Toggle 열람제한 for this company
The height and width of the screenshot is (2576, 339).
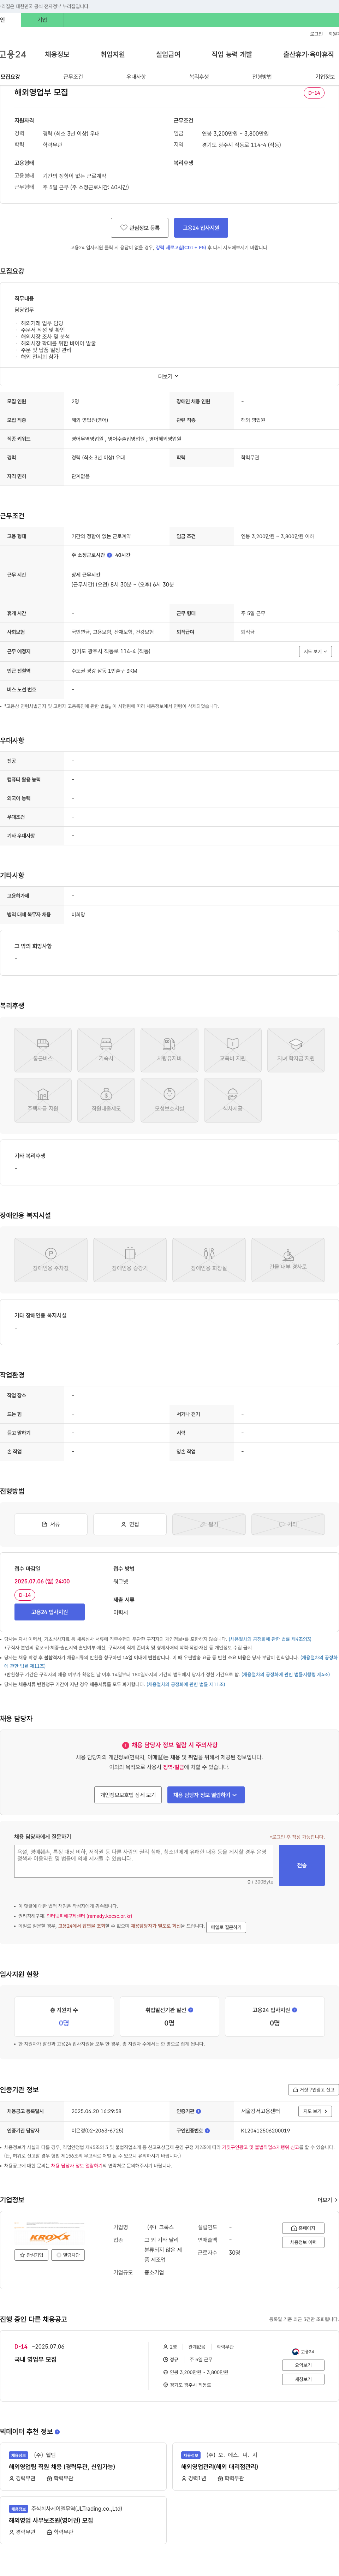click(x=69, y=2255)
